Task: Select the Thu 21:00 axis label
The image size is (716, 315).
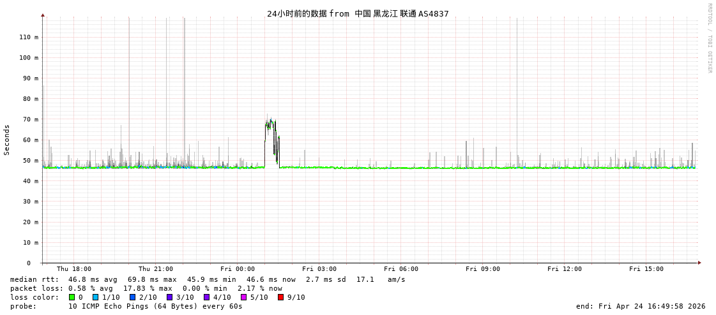Action: point(156,269)
